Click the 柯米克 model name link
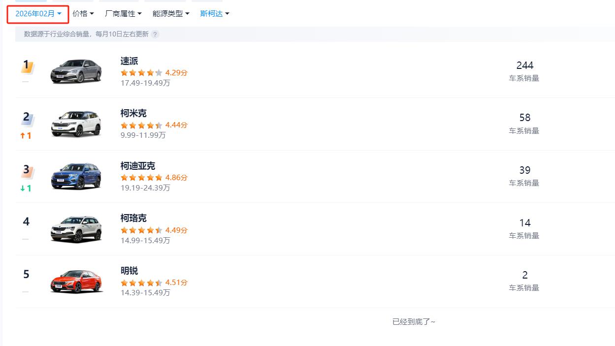The image size is (615, 346). click(x=133, y=113)
